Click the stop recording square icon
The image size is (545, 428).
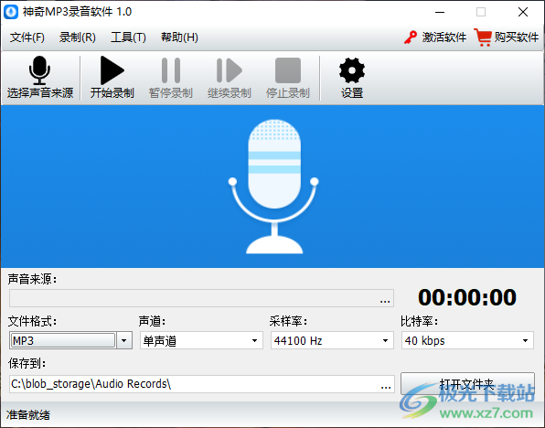point(288,70)
